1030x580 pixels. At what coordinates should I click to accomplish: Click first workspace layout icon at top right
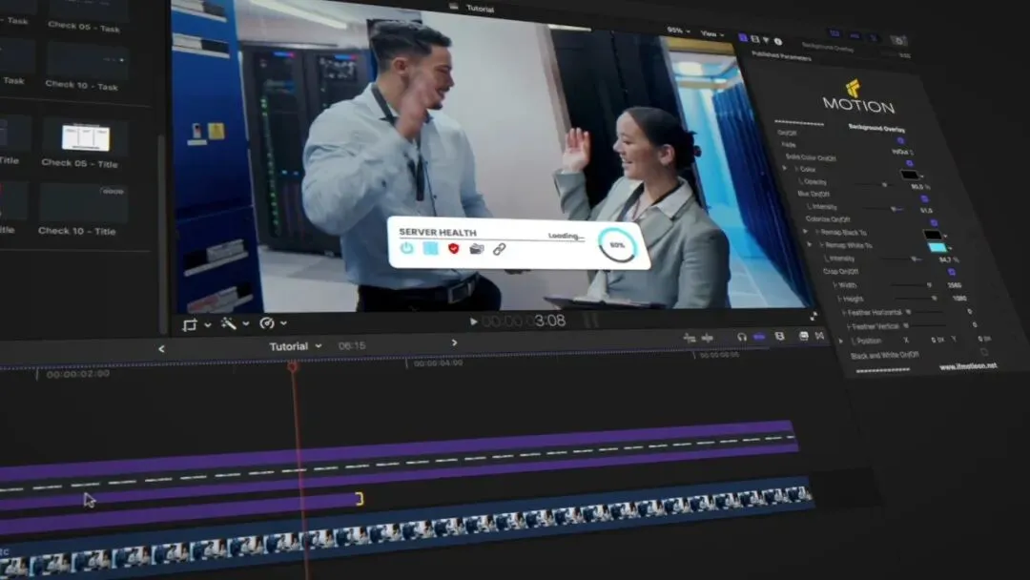coord(834,32)
